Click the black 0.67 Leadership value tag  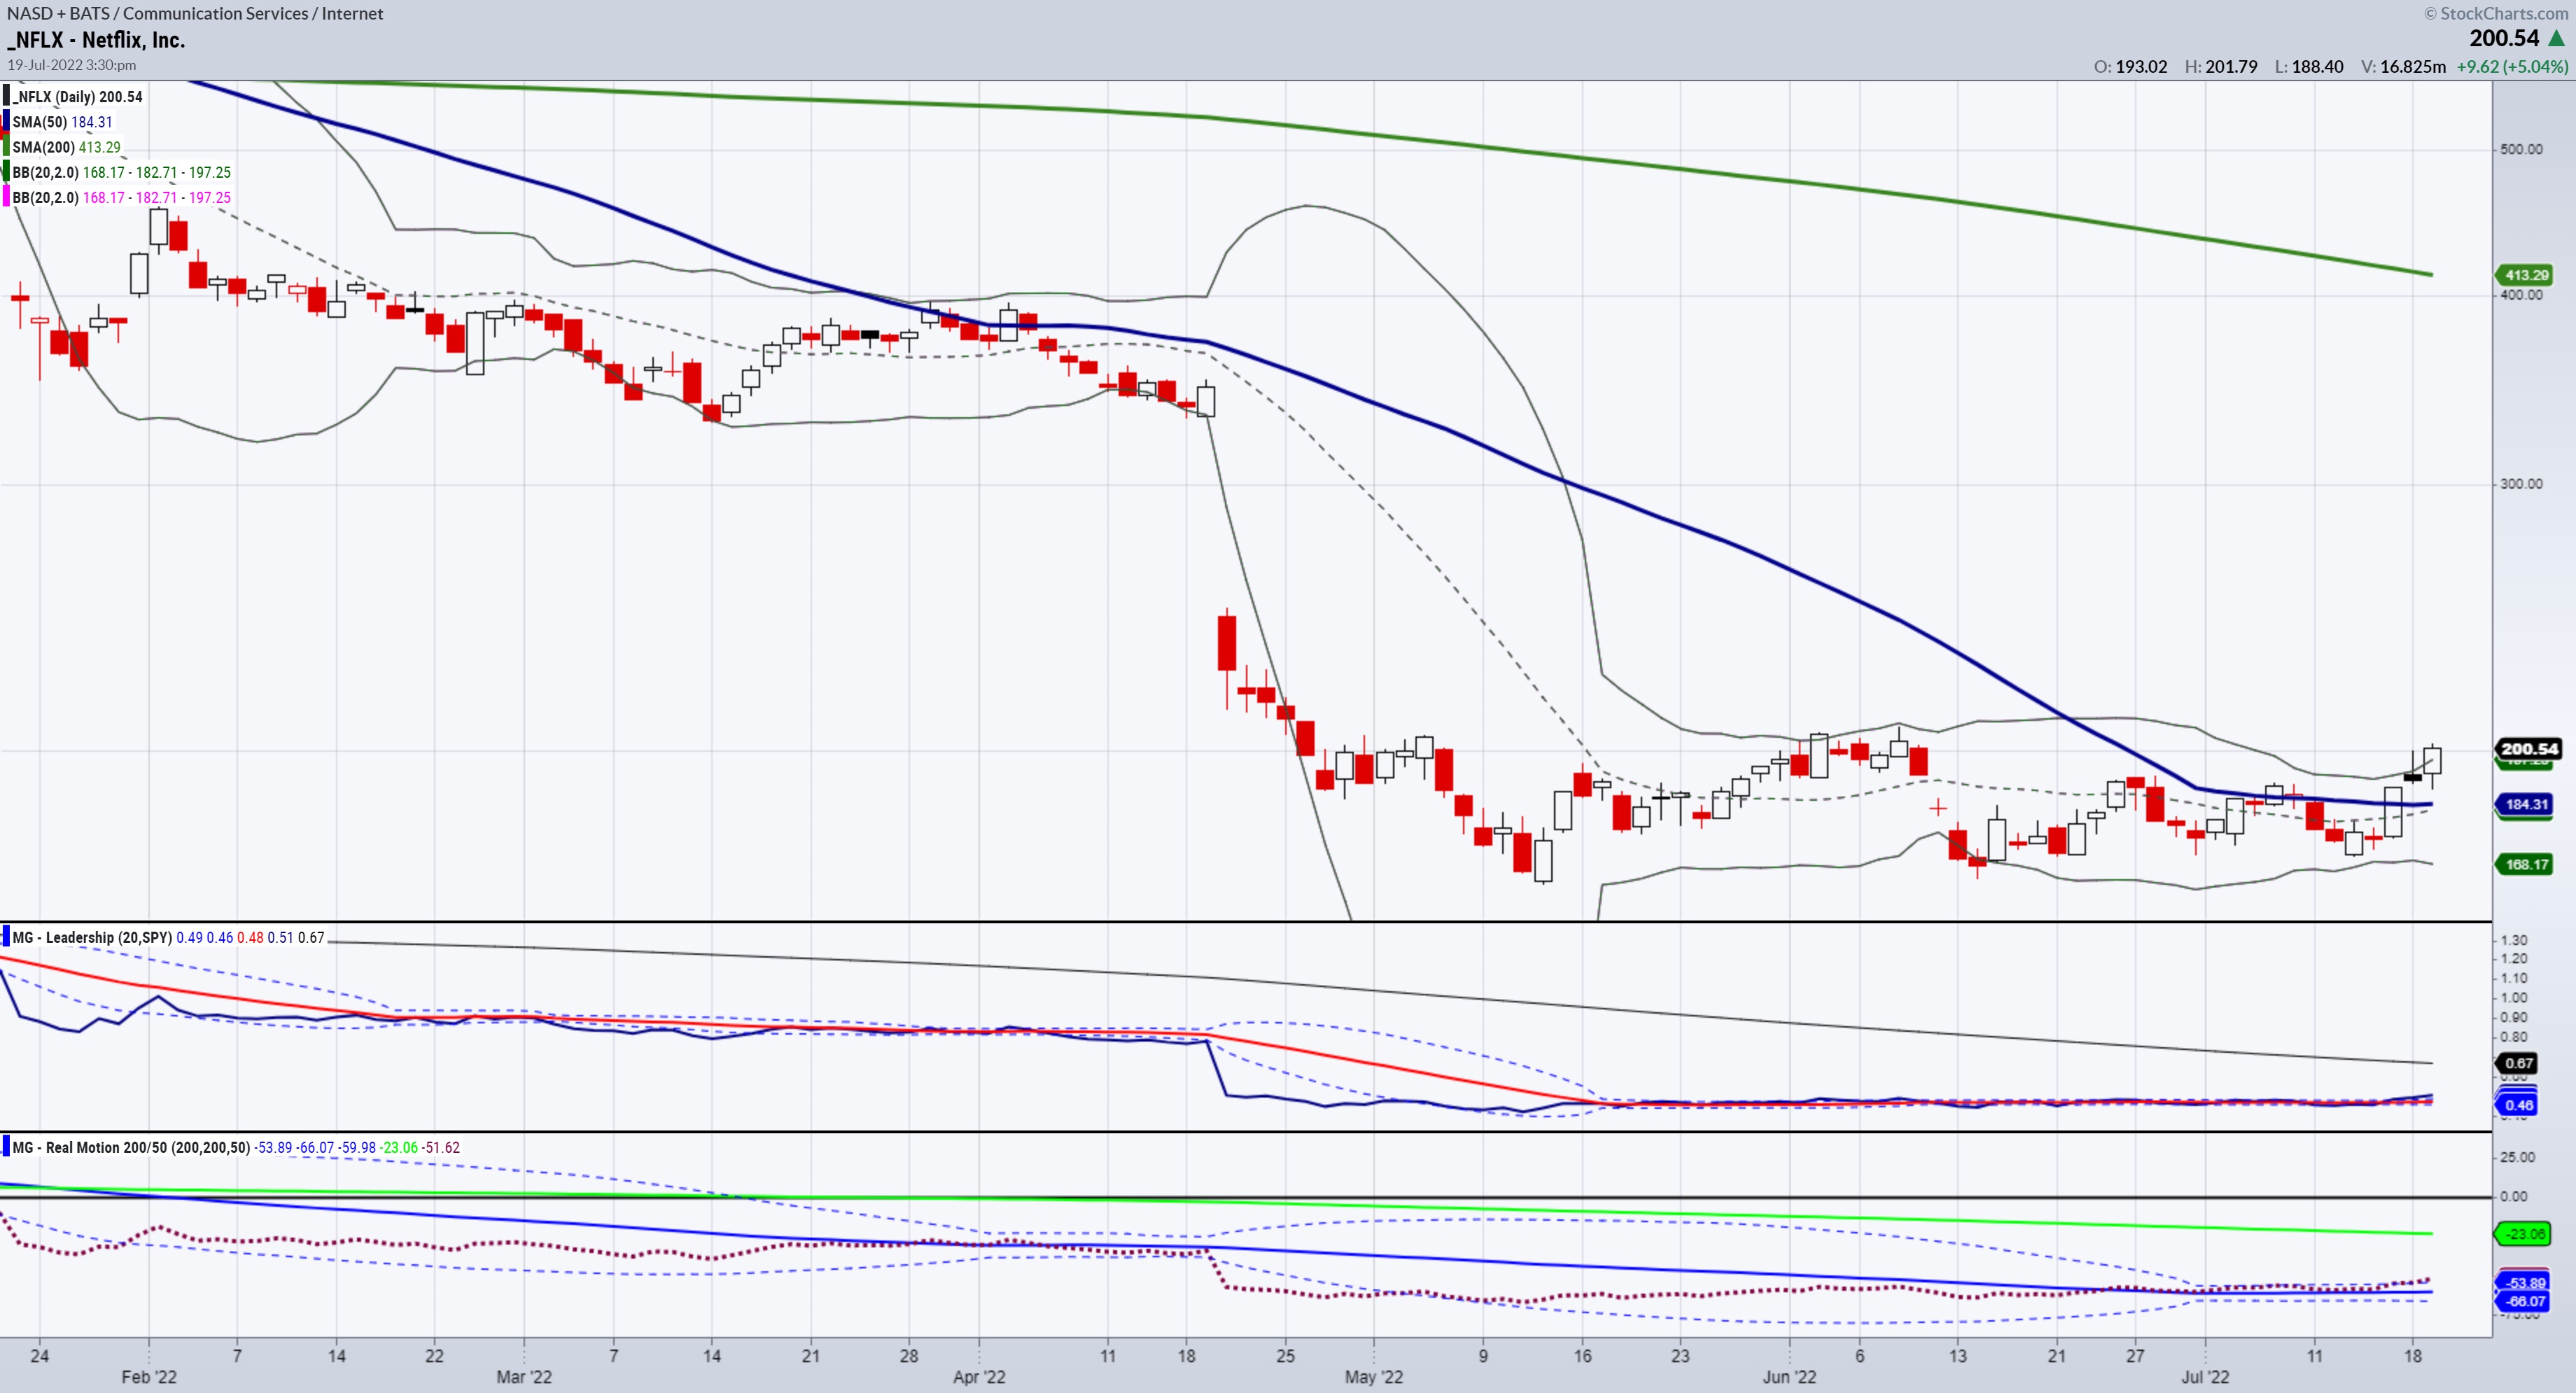[2519, 1063]
